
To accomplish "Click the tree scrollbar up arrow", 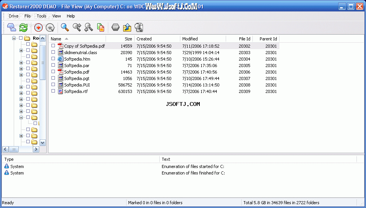I will [42, 38].
